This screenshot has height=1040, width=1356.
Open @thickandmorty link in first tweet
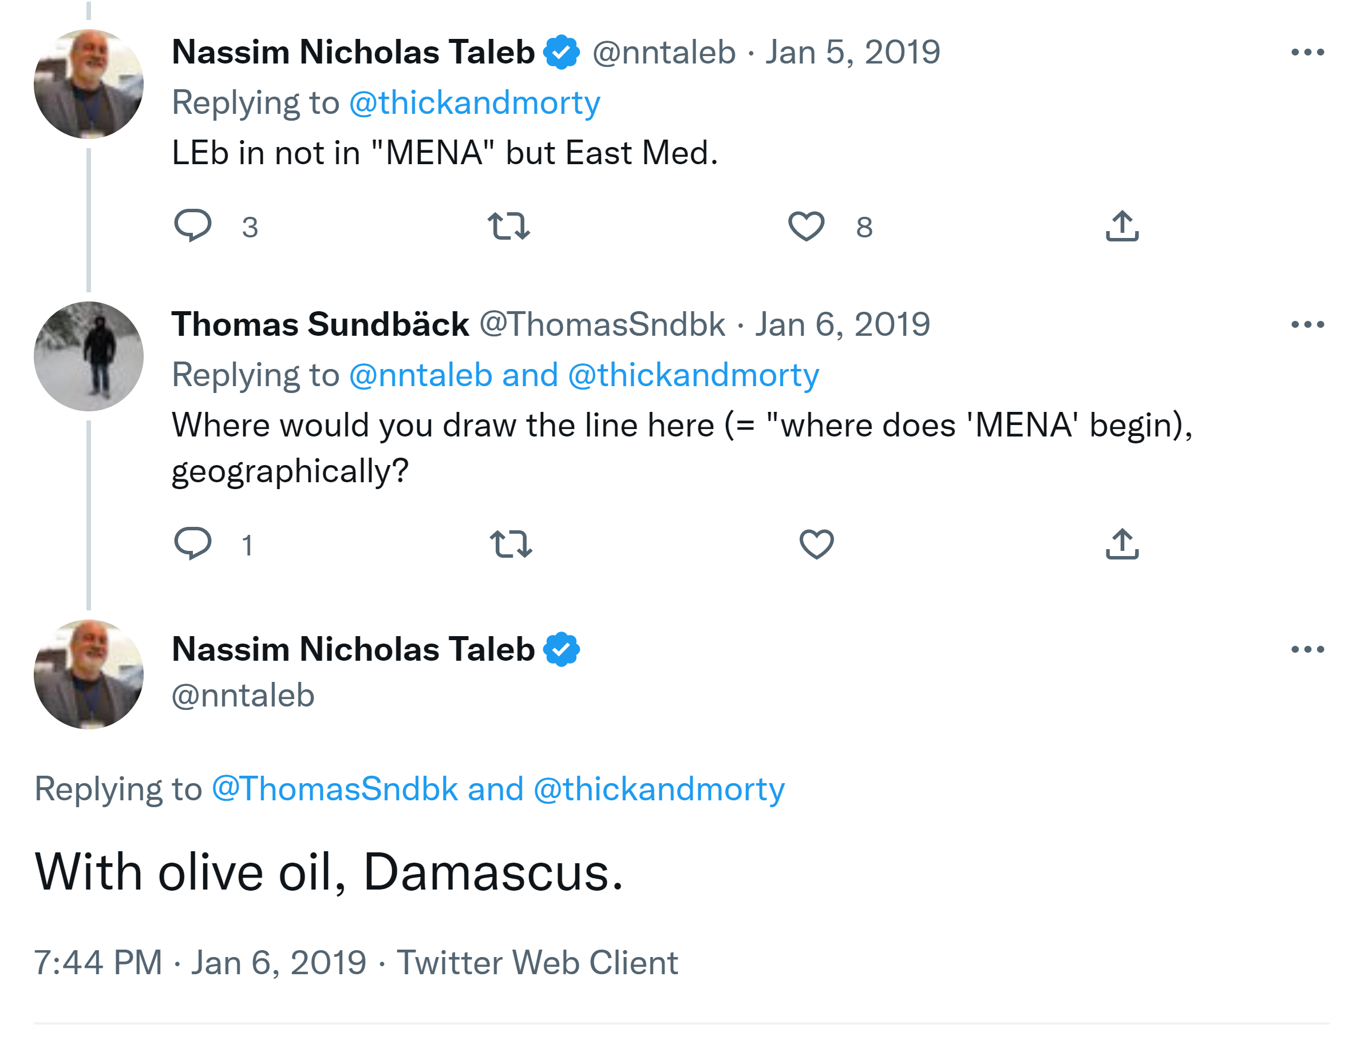coord(474,103)
